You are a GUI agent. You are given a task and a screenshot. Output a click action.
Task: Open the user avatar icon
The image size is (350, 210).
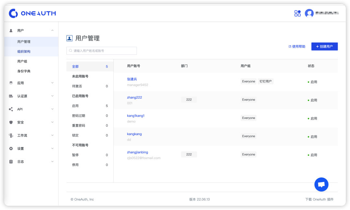click(x=309, y=13)
